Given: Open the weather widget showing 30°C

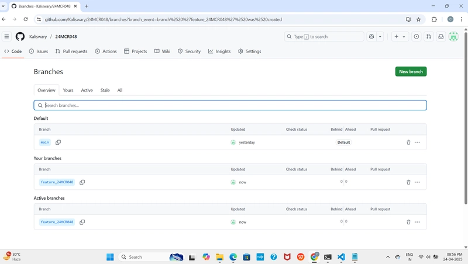Looking at the screenshot, I should pos(12,256).
